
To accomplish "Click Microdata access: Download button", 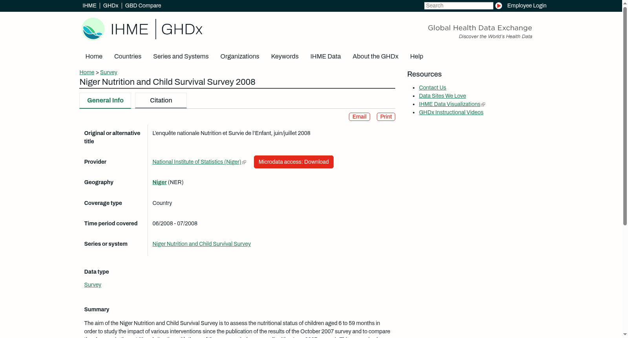I will click(x=294, y=162).
